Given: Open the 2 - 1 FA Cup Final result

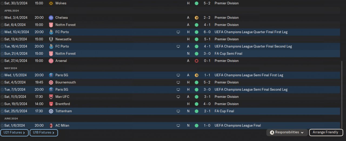Looking at the screenshot, I should [x=207, y=111].
